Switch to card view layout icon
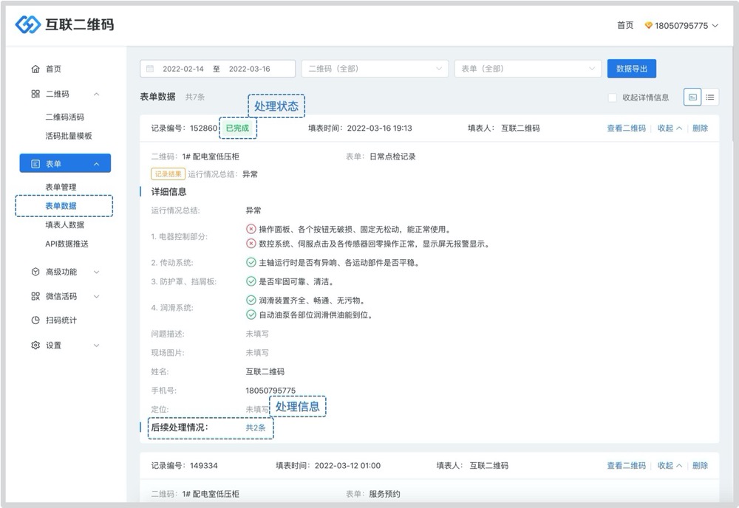This screenshot has width=739, height=508. tap(692, 97)
